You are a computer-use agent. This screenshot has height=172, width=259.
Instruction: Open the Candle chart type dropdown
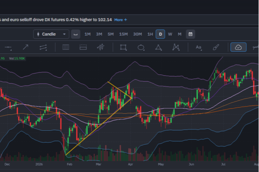[51, 34]
